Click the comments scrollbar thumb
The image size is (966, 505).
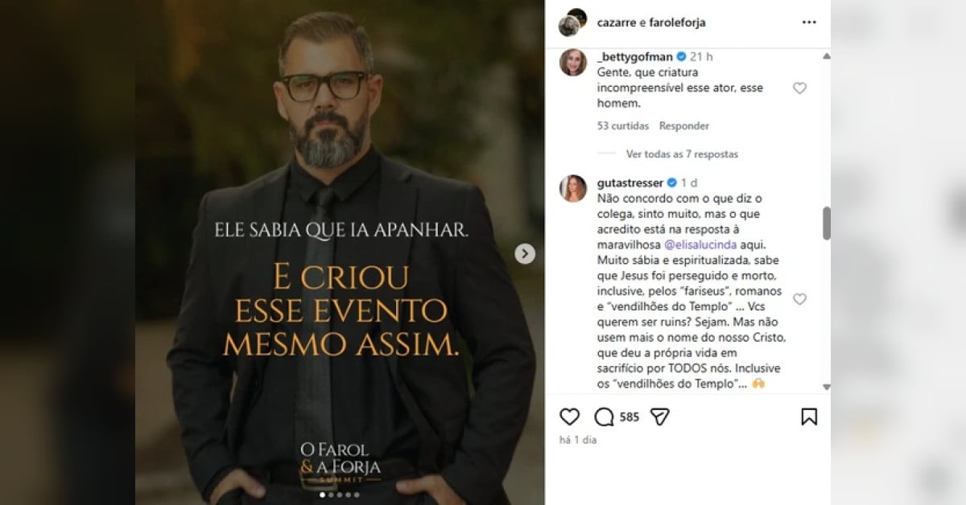point(826,223)
